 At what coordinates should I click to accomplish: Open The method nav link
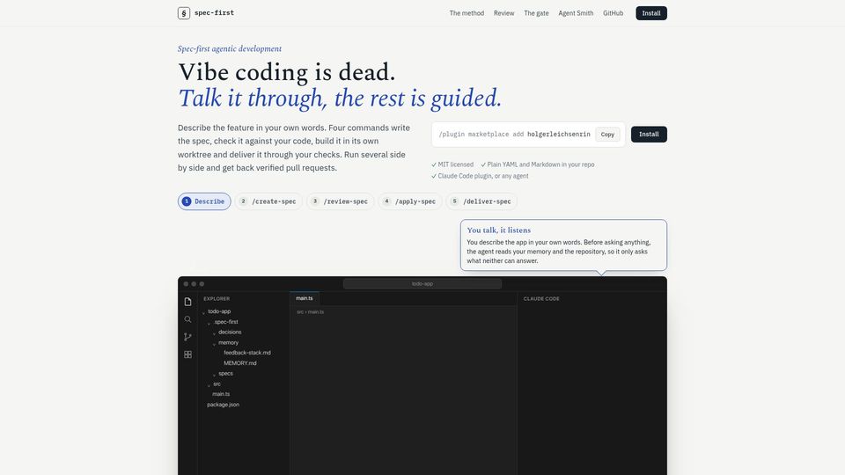point(467,13)
